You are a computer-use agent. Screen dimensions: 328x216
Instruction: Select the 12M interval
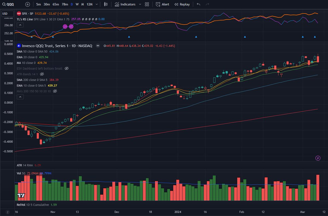tap(89, 4)
